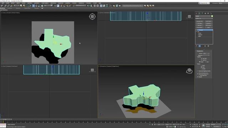Image resolution: width=228 pixels, height=128 pixels.
Task: Open the Motion command panel tab
Action: [x=205, y=14]
